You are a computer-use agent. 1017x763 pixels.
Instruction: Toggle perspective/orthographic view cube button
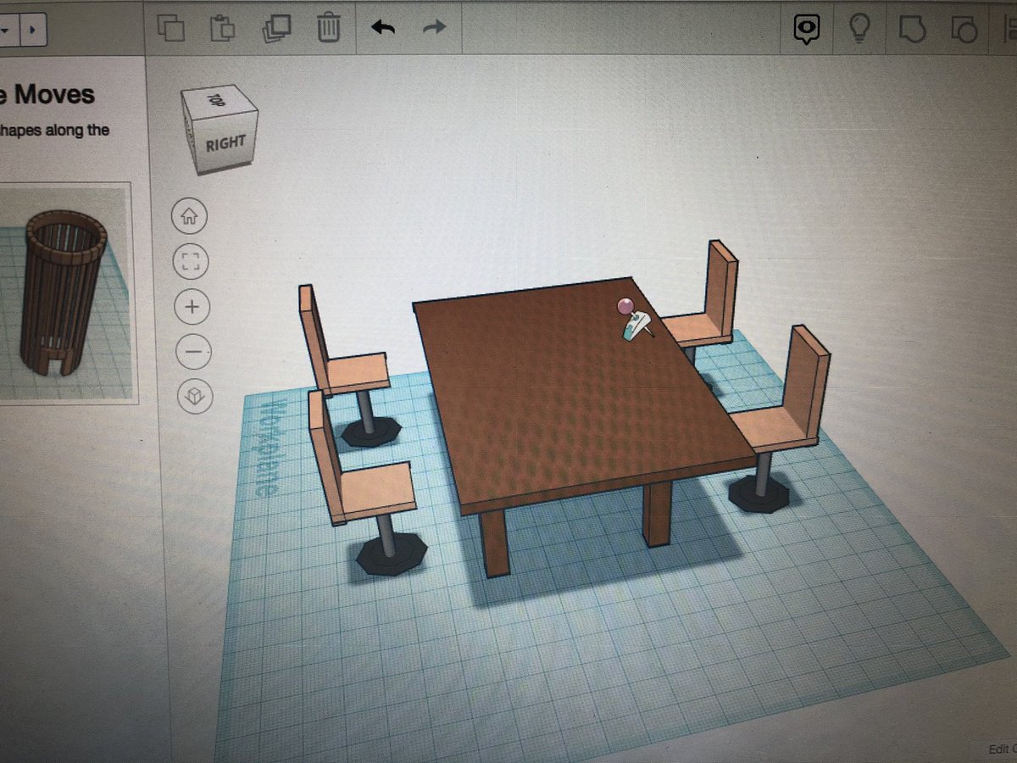click(196, 395)
